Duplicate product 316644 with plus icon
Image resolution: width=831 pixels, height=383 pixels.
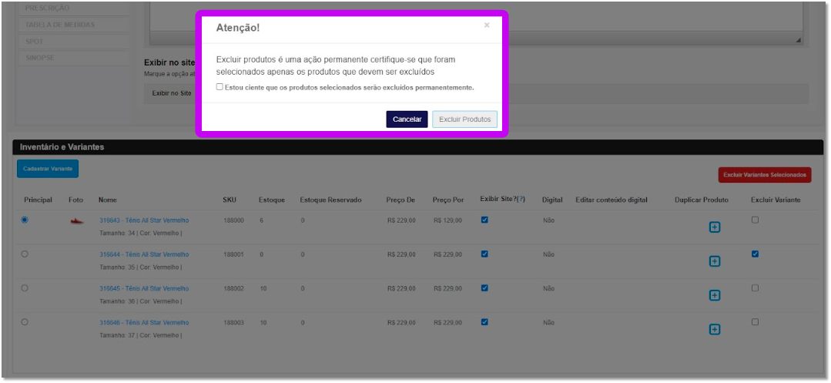click(x=715, y=261)
